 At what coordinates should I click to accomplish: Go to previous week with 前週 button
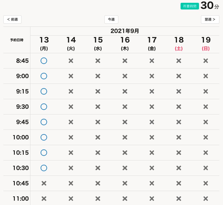click(x=12, y=19)
